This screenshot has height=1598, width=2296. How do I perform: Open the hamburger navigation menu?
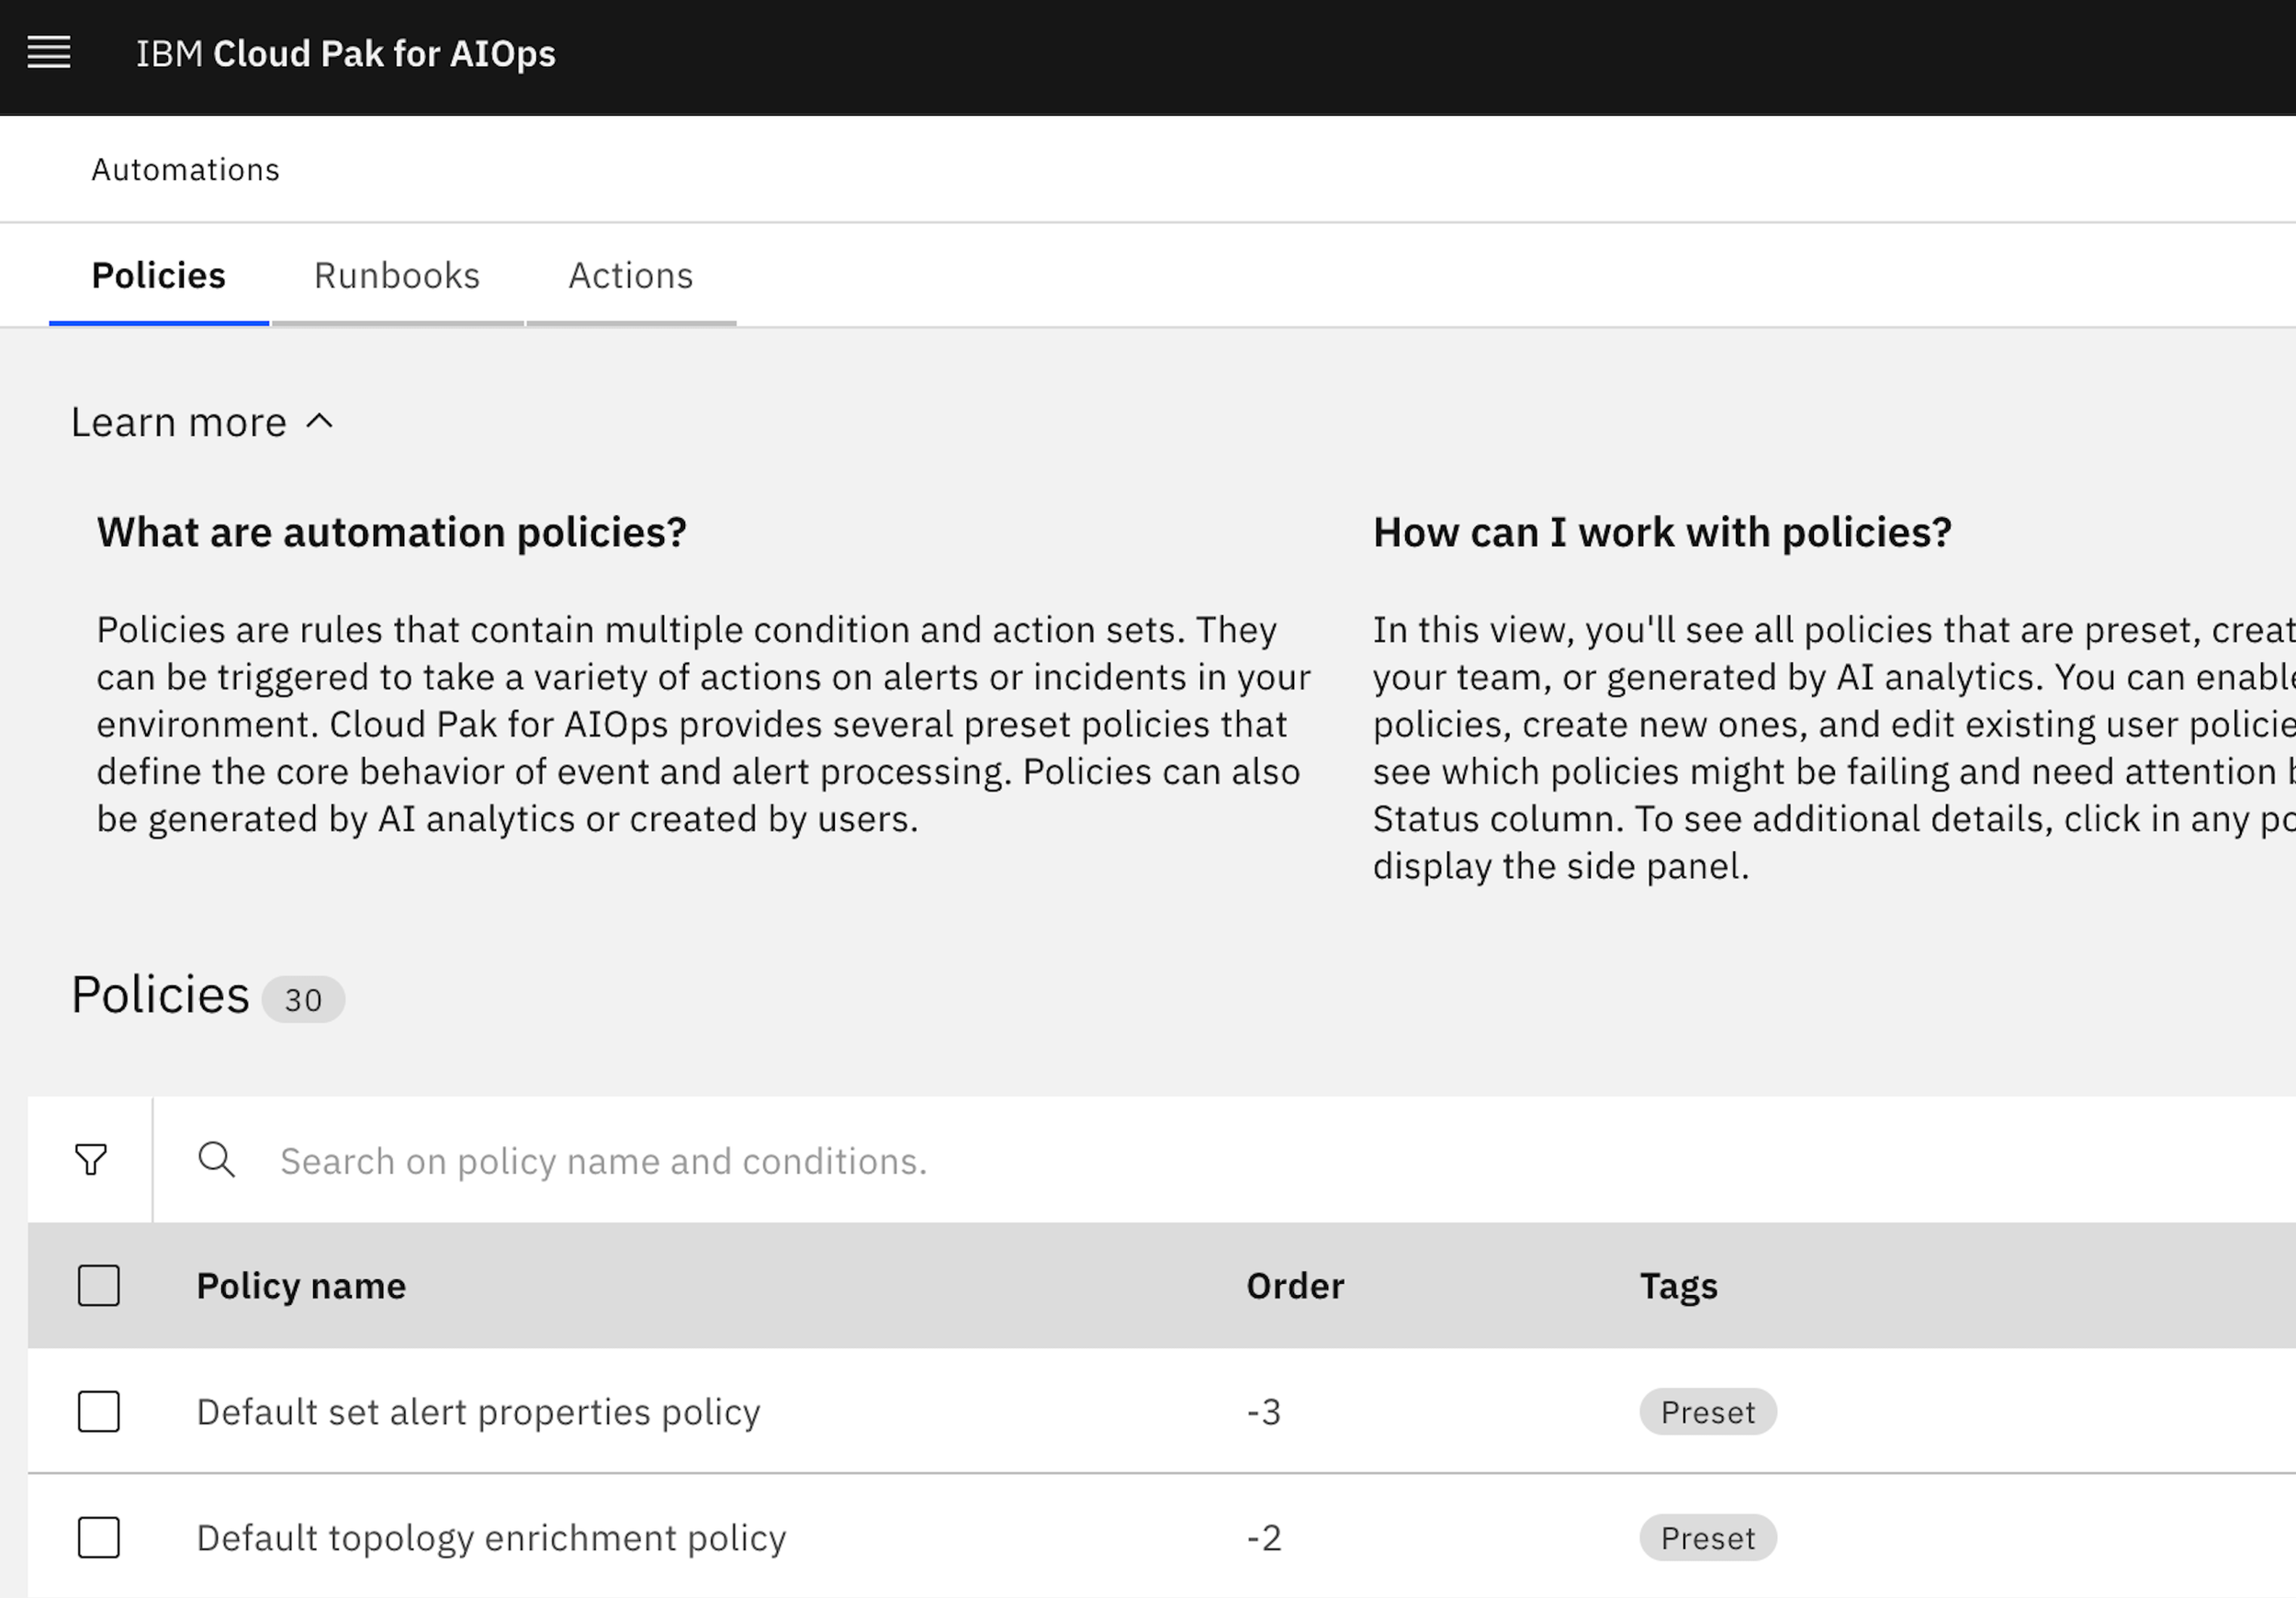(48, 53)
